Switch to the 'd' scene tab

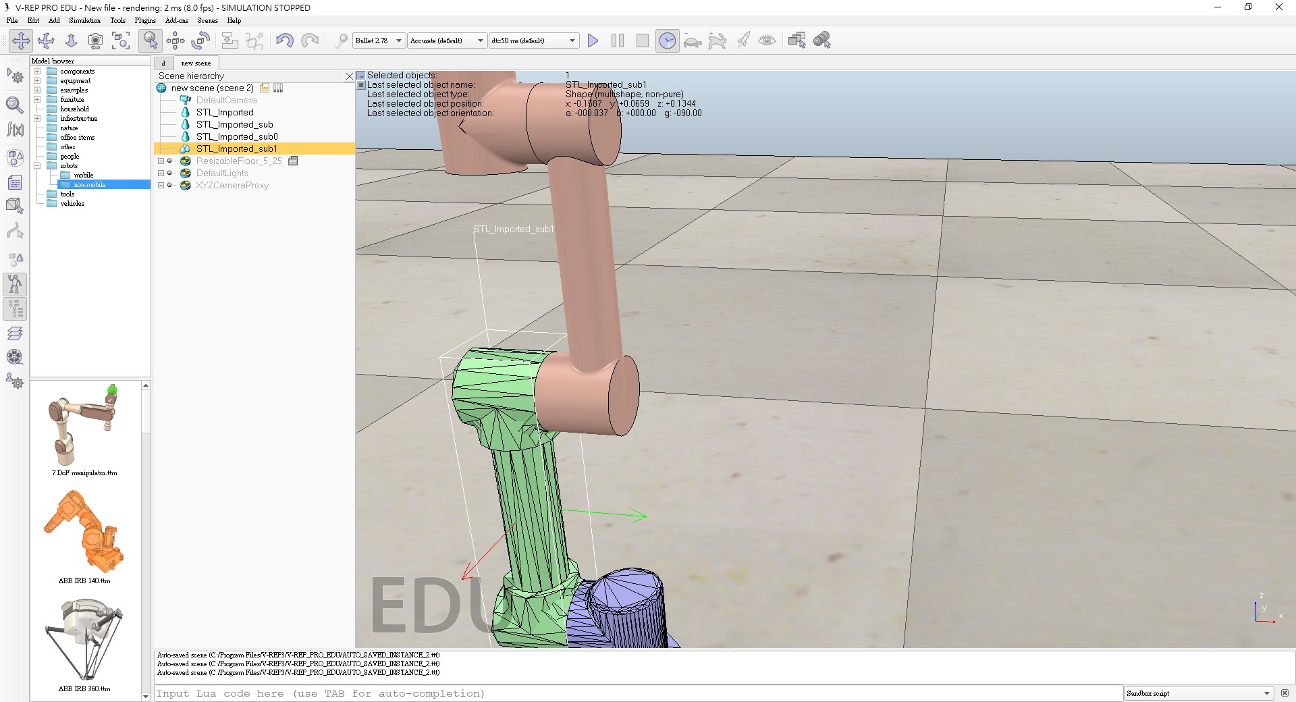pos(163,63)
